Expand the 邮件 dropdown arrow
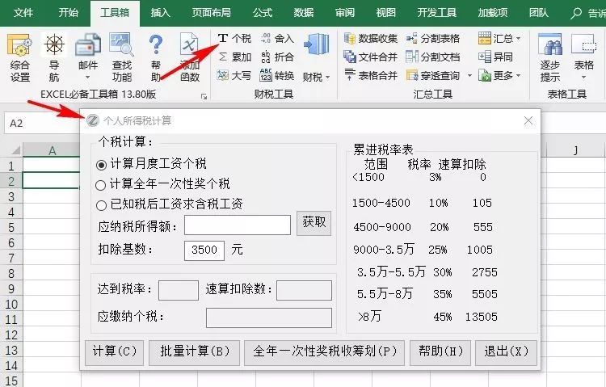The image size is (606, 387). point(88,78)
